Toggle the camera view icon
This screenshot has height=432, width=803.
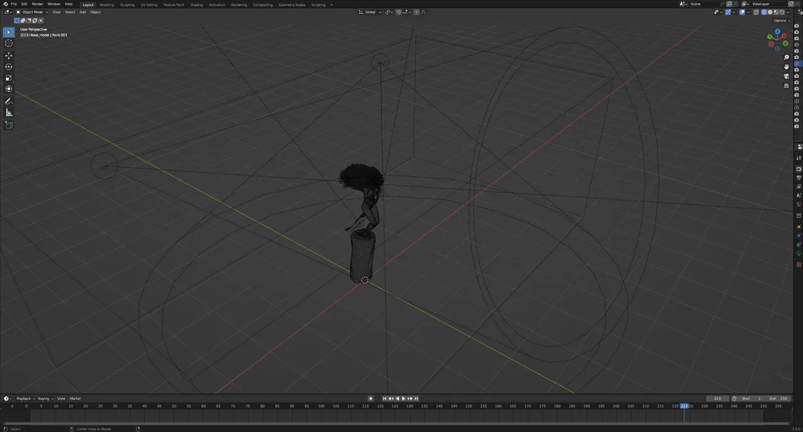[x=787, y=76]
